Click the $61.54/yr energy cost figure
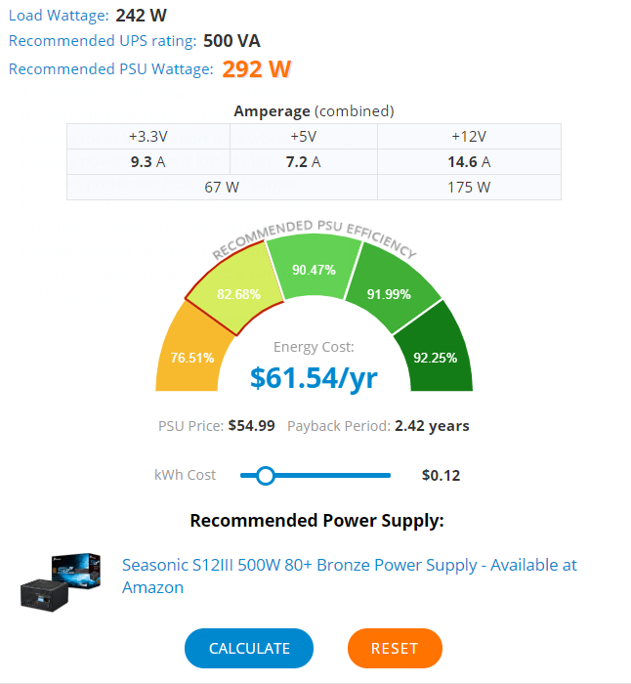 pyautogui.click(x=314, y=377)
